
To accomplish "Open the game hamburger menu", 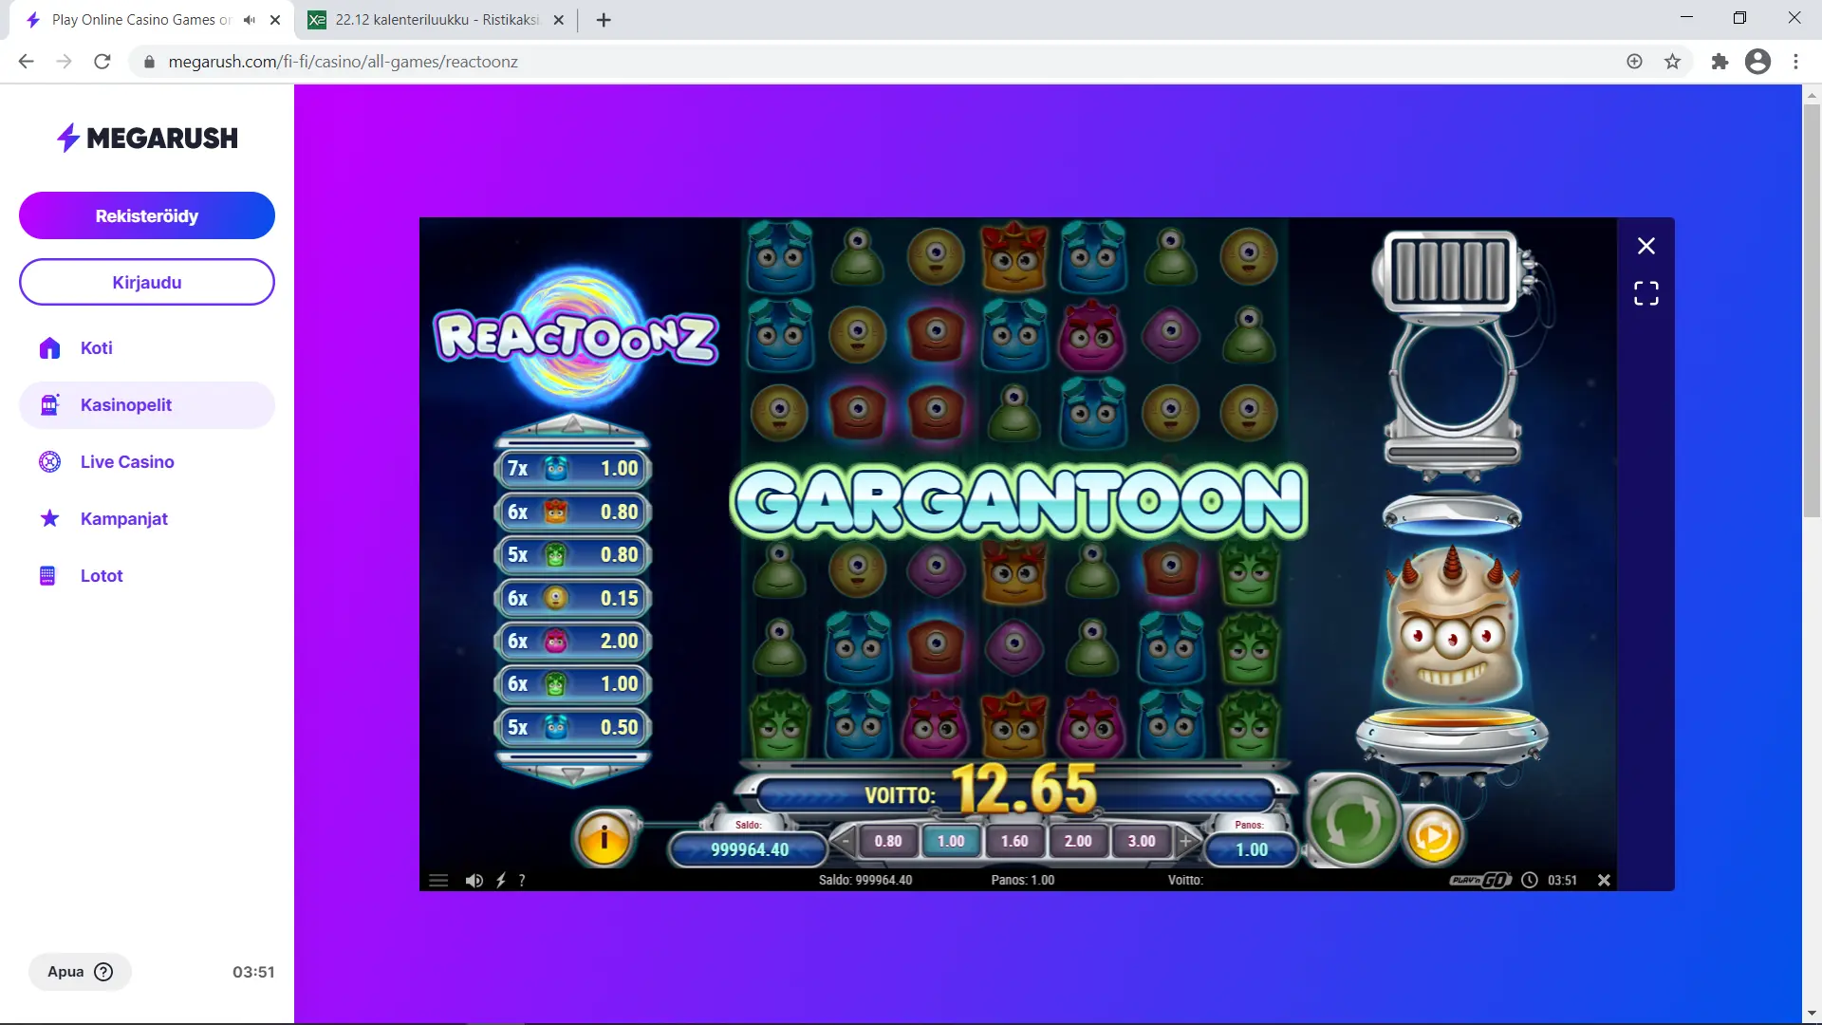I will [x=438, y=881].
